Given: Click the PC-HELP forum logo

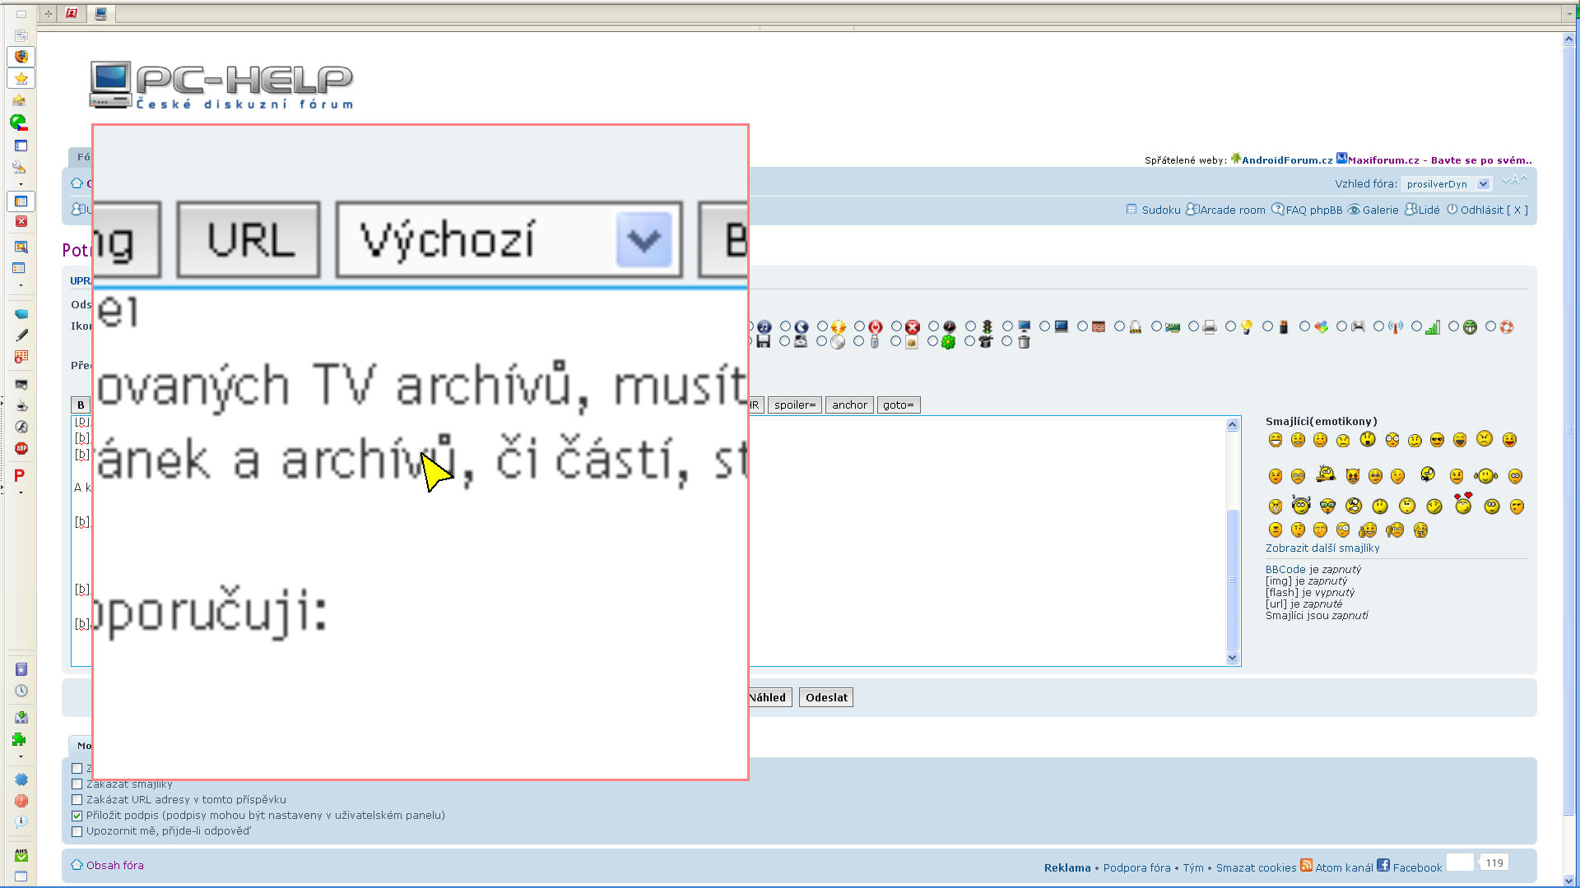Looking at the screenshot, I should tap(222, 85).
